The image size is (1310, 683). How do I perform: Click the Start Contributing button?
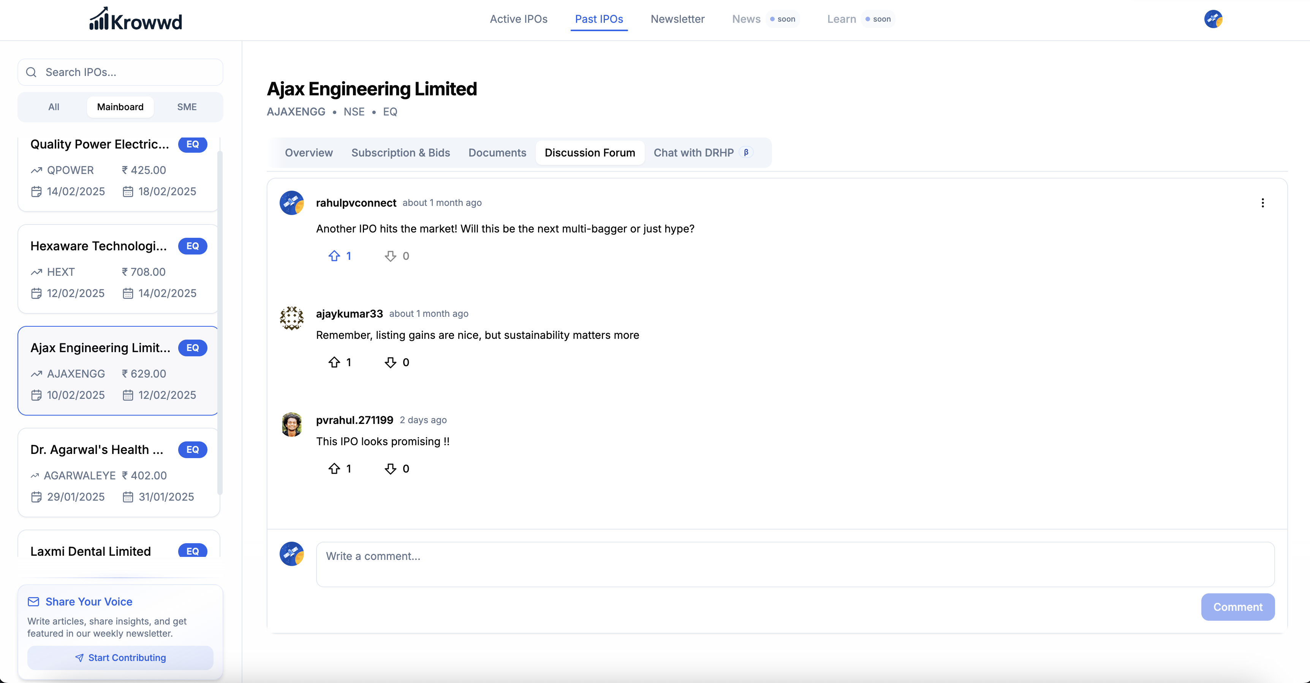click(x=120, y=658)
